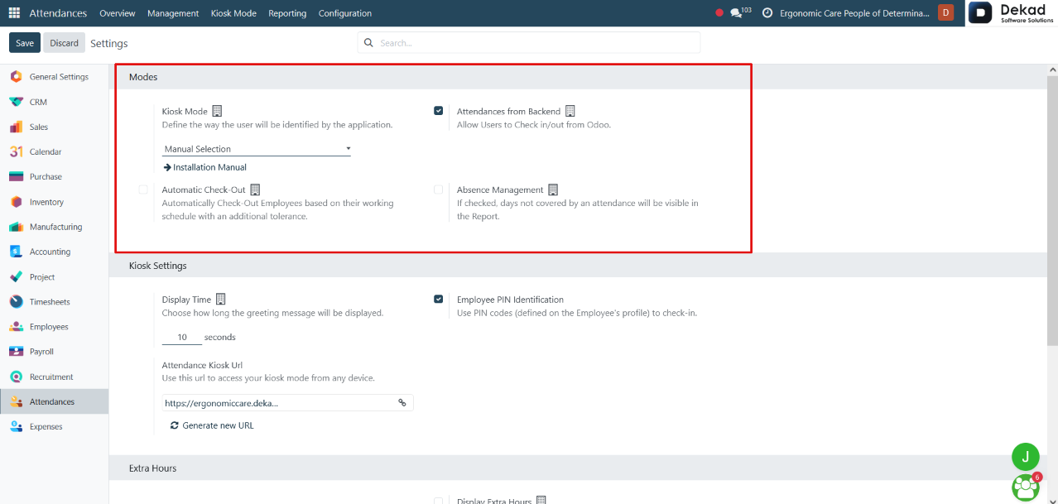Open General Settings icon in sidebar

(x=16, y=77)
